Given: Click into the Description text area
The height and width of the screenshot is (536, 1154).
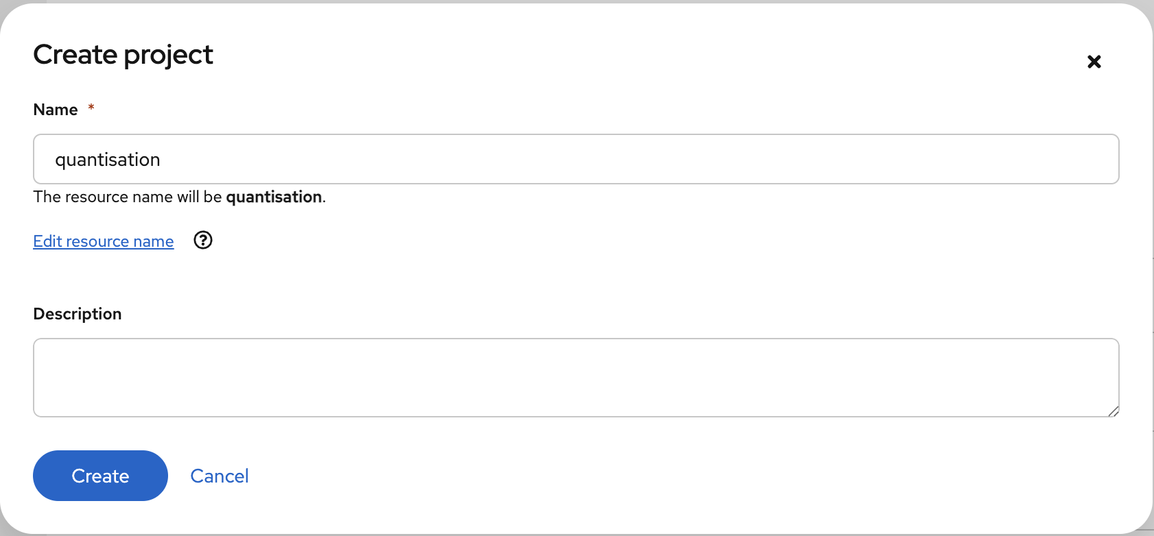Looking at the screenshot, I should (x=576, y=377).
